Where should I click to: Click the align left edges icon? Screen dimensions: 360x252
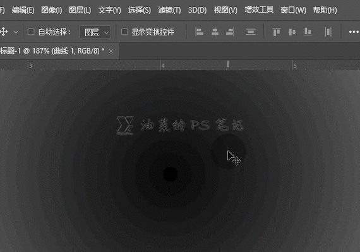pyautogui.click(x=199, y=32)
